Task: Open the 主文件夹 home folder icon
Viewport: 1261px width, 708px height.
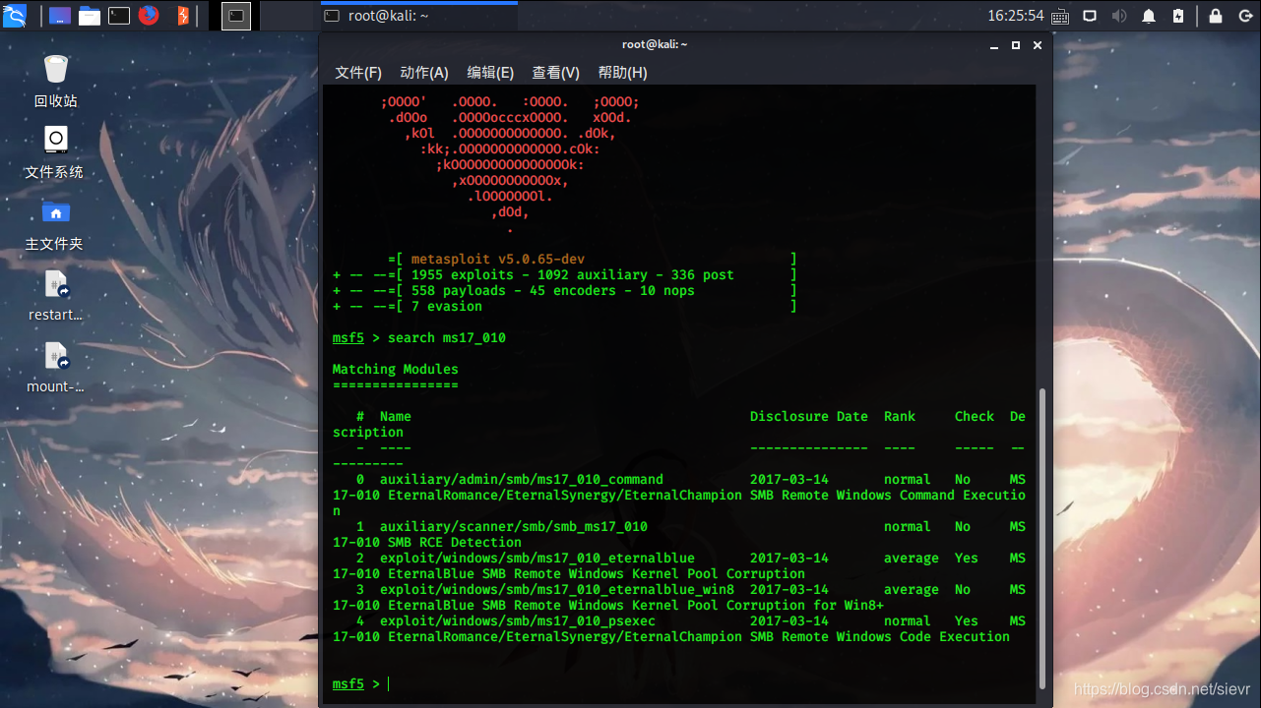Action: 55,224
